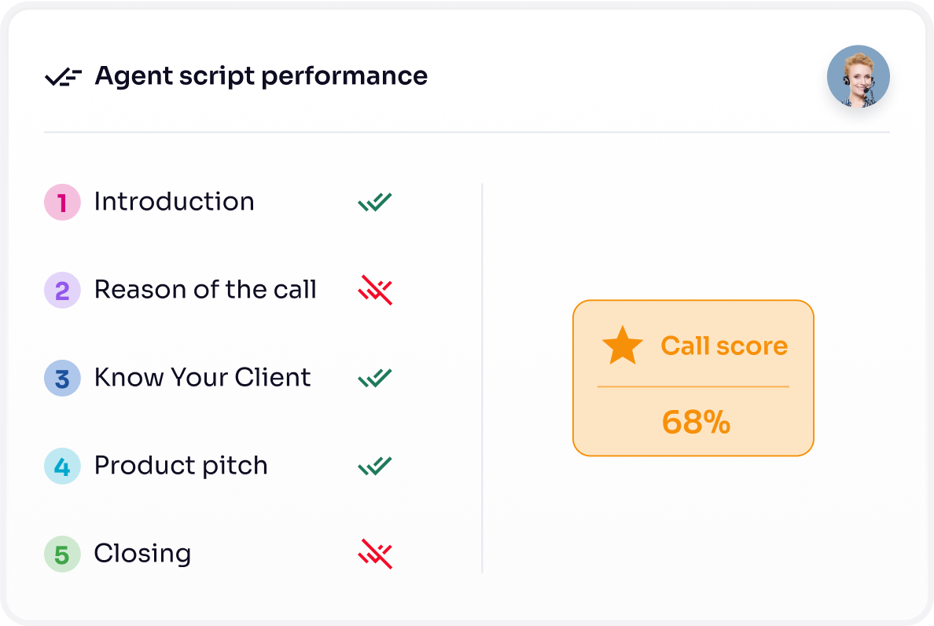Image resolution: width=934 pixels, height=626 pixels.
Task: Click the teal number 4 badge
Action: 62,467
